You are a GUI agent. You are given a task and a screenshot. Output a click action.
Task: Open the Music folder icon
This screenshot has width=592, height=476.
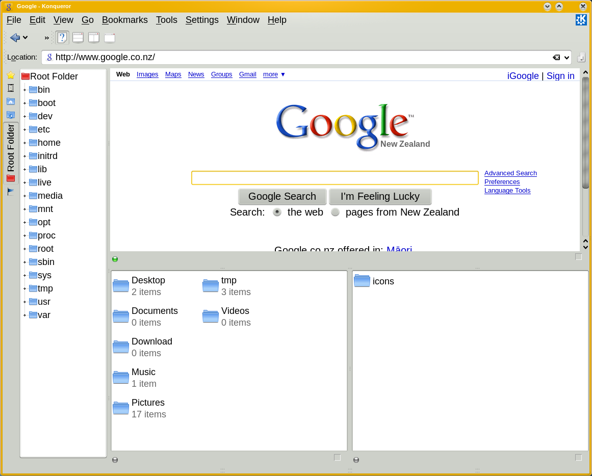[121, 378]
